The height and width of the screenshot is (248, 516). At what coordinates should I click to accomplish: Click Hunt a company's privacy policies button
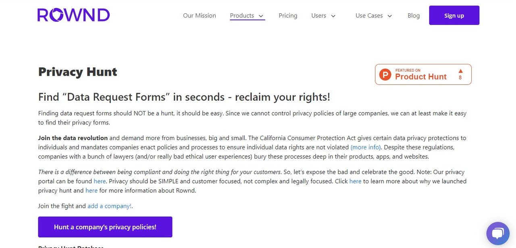(105, 227)
